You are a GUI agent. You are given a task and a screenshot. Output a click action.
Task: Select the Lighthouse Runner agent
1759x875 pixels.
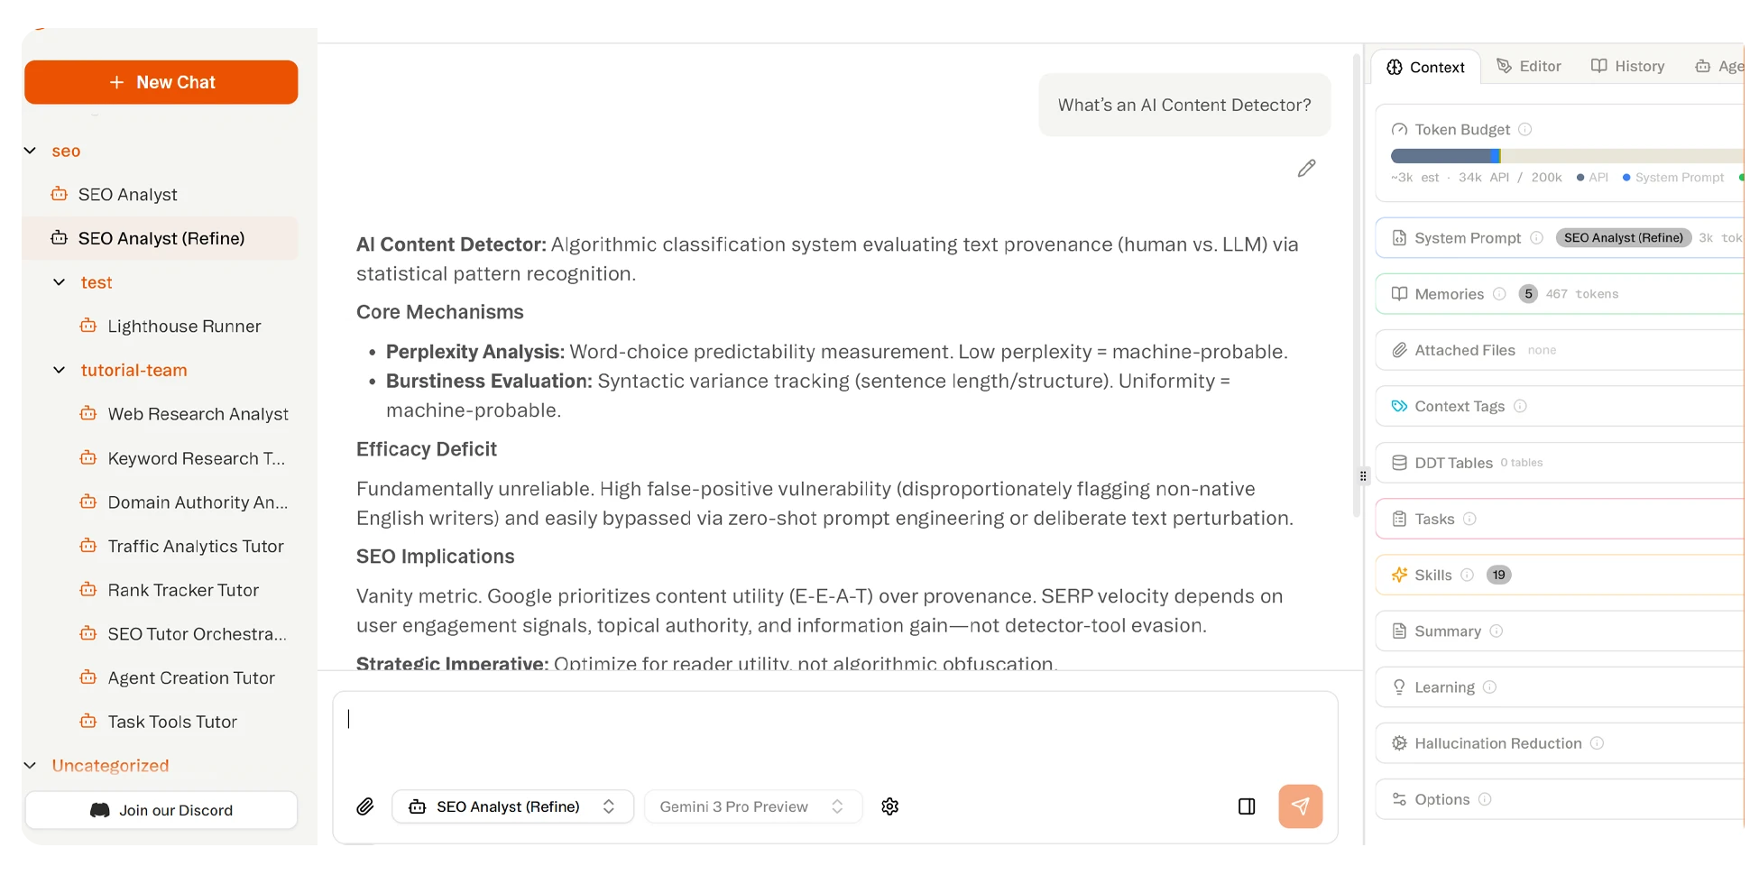pos(184,326)
